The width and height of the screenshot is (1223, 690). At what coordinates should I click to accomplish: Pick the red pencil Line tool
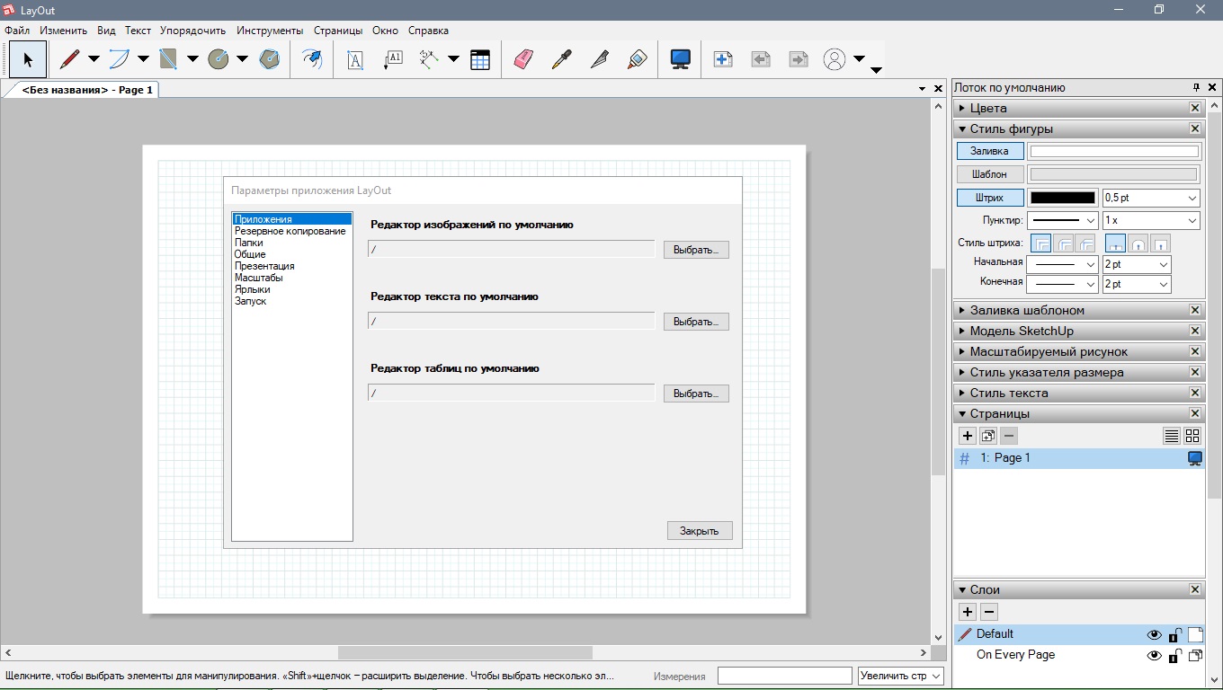point(70,60)
